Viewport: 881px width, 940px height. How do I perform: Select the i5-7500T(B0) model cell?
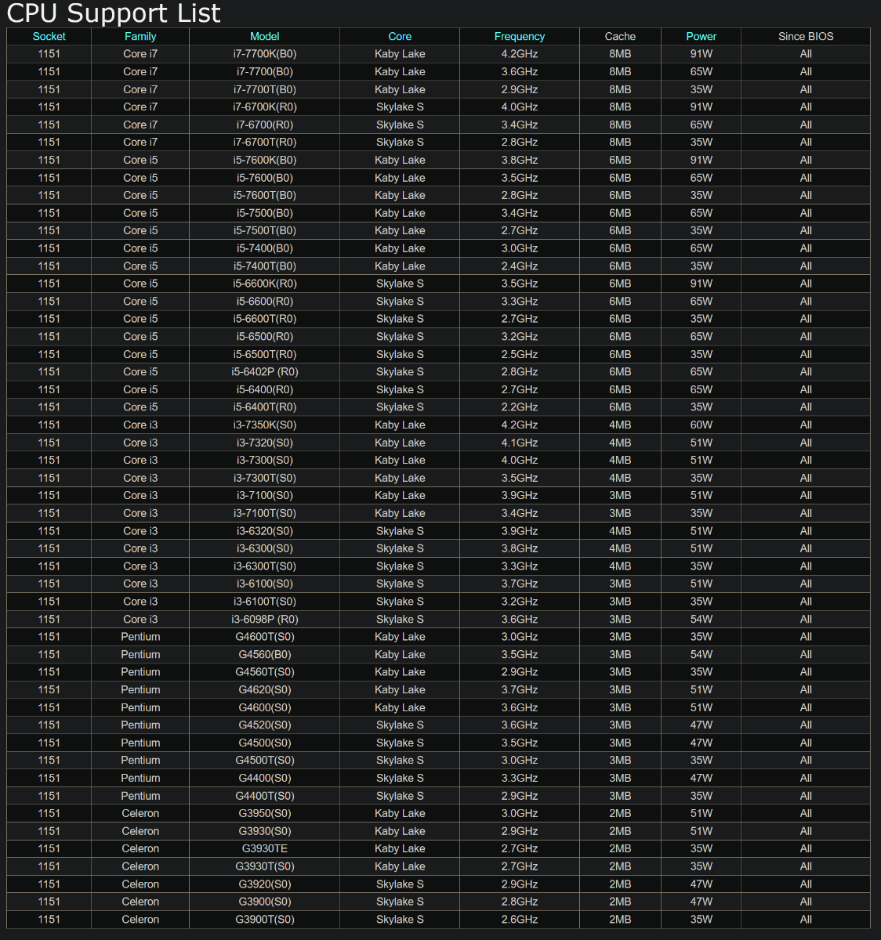tap(265, 230)
